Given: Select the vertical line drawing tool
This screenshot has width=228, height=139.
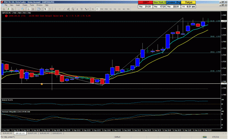Looking at the screenshot, I should pyautogui.click(x=55, y=9).
